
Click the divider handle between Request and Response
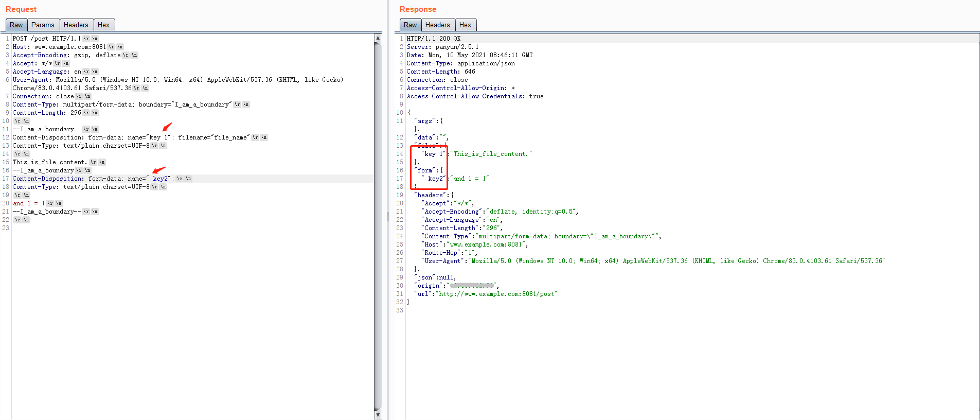click(388, 216)
